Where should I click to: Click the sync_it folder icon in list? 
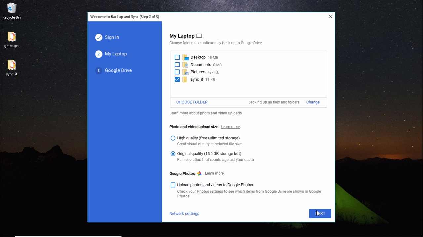(185, 80)
